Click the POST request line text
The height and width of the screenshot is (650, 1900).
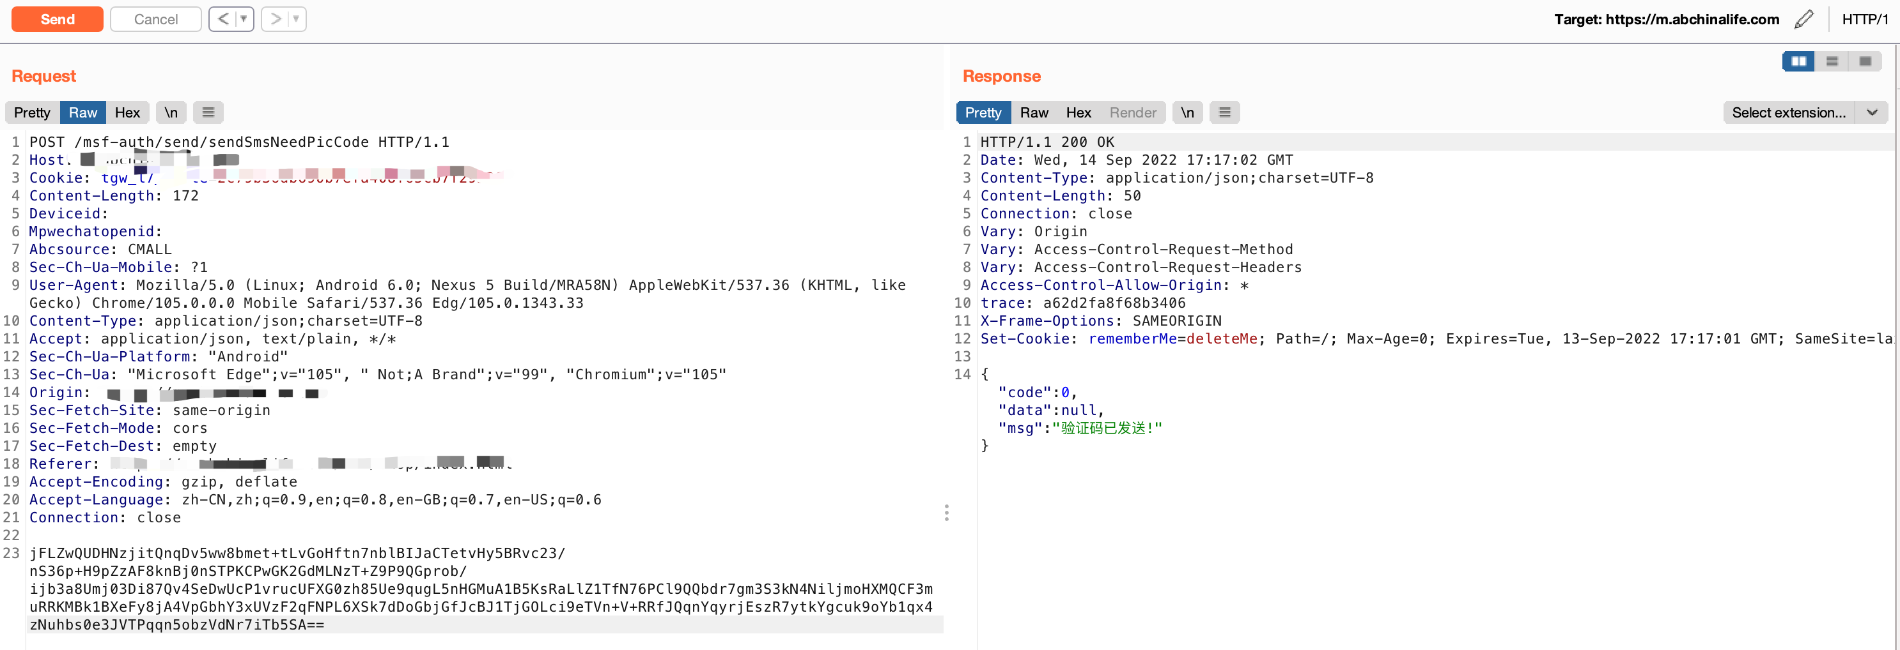239,142
